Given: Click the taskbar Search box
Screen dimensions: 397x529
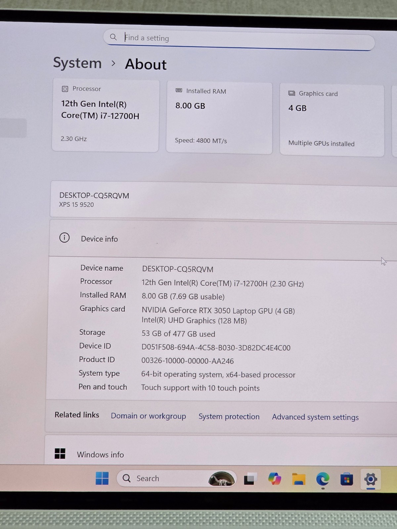Looking at the screenshot, I should point(177,478).
